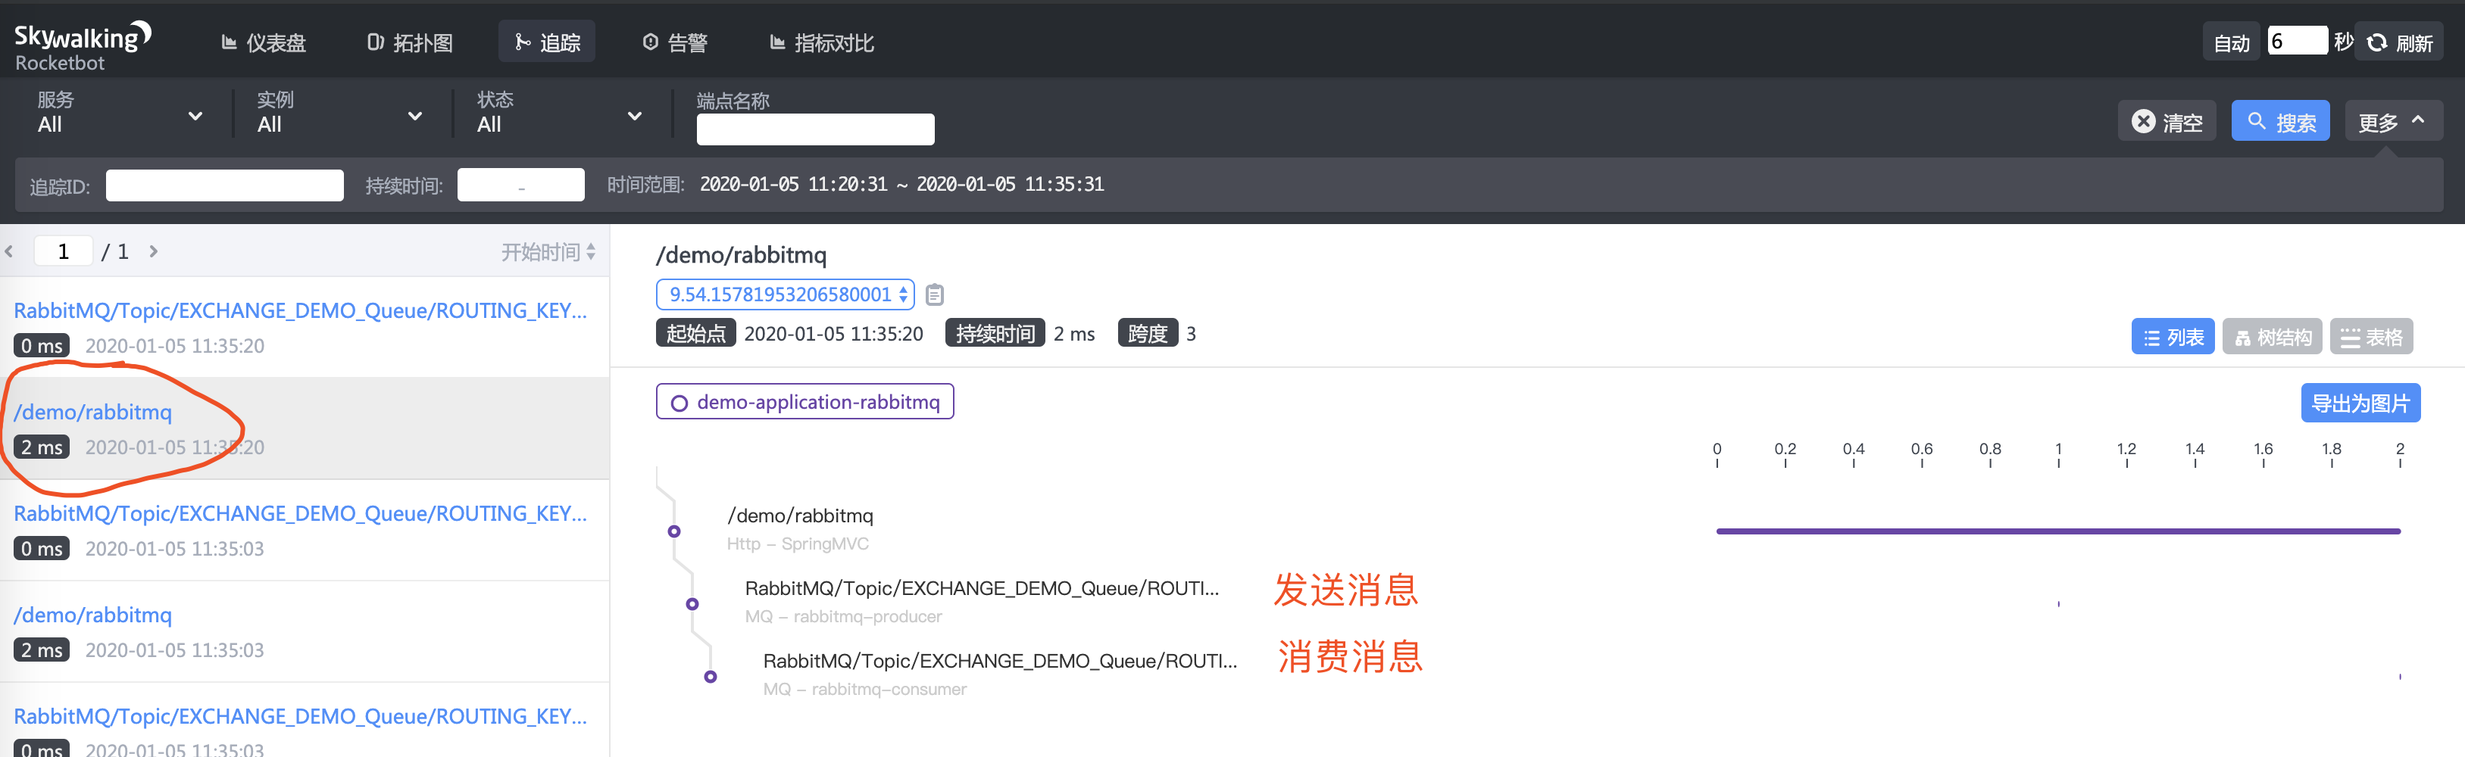This screenshot has width=2465, height=757.
Task: Select /demo/rabbitmq trace at 11:35:20
Action: click(305, 428)
